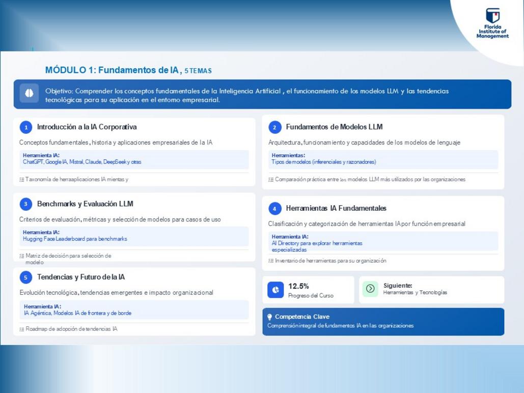Viewport: 524px width, 393px height.
Task: Click Hugging Face Leaderboard para benchmarks text
Action: 75,239
